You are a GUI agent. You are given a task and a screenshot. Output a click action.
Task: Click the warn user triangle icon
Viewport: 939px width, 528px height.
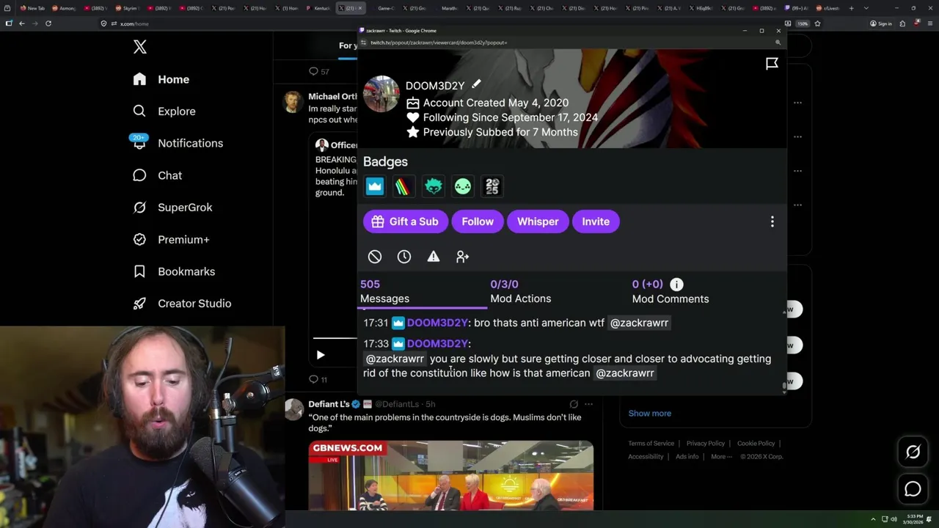coord(434,257)
